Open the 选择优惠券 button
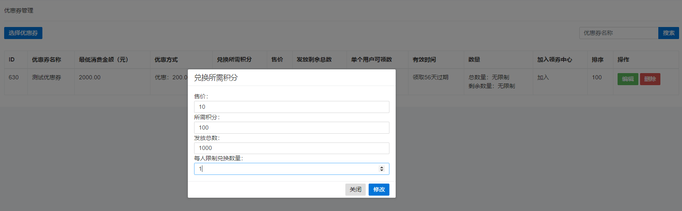 pyautogui.click(x=23, y=33)
